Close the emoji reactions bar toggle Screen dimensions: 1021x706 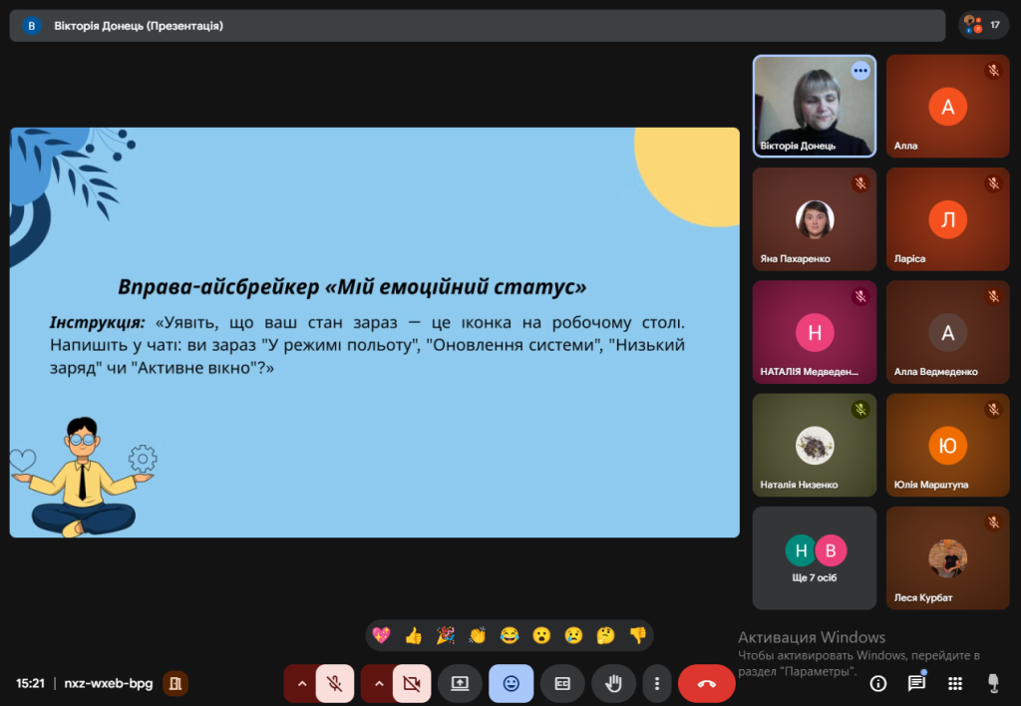pyautogui.click(x=511, y=684)
